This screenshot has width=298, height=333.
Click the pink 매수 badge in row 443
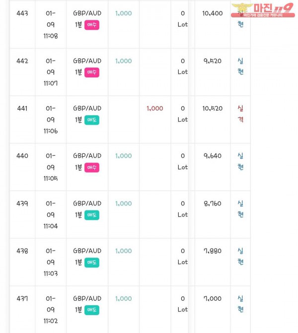[92, 25]
